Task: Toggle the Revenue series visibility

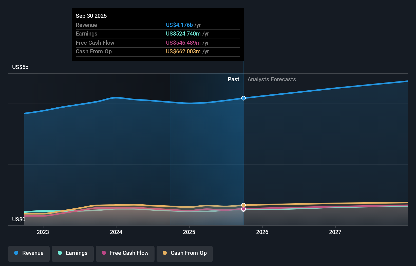Action: point(29,254)
